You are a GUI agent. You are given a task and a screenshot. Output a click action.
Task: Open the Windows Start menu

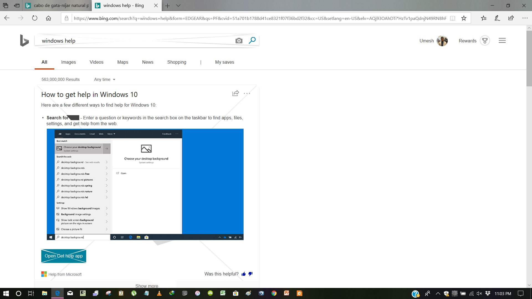click(6, 293)
